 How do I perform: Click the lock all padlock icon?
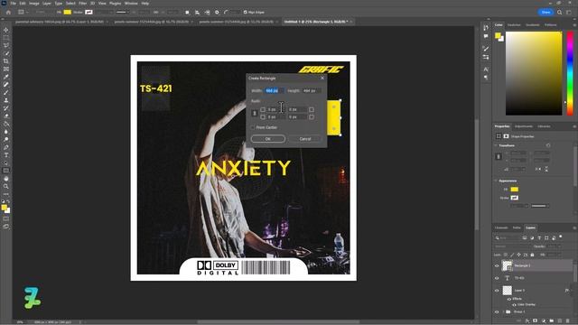click(x=532, y=255)
